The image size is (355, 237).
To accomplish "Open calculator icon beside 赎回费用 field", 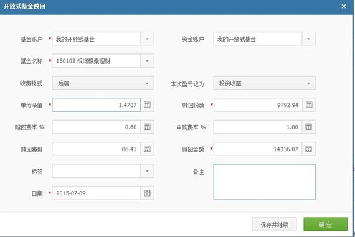I will tap(147, 149).
